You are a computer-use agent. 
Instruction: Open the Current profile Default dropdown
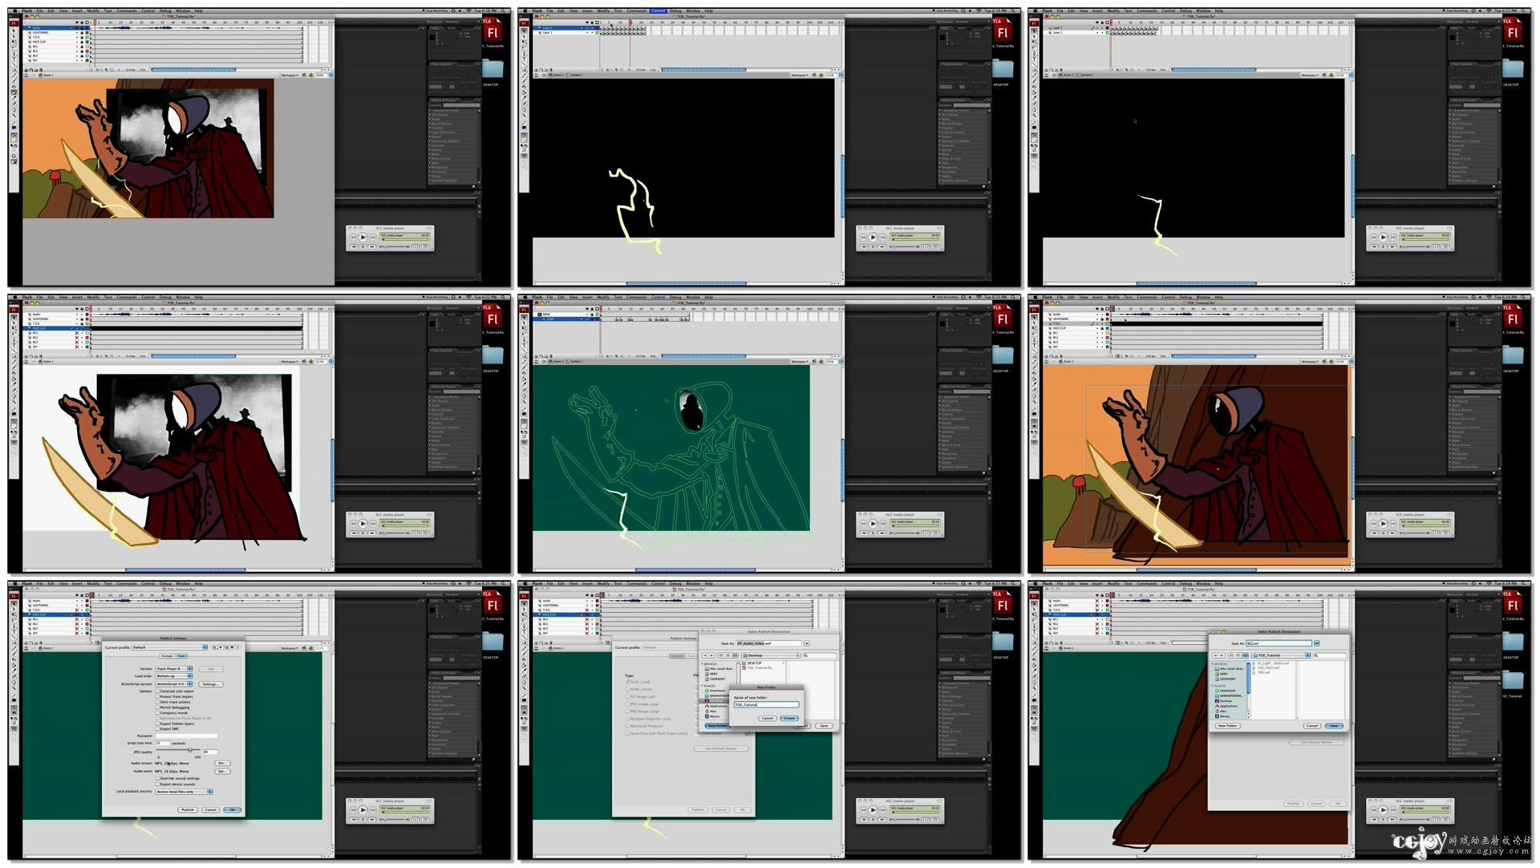tap(170, 647)
